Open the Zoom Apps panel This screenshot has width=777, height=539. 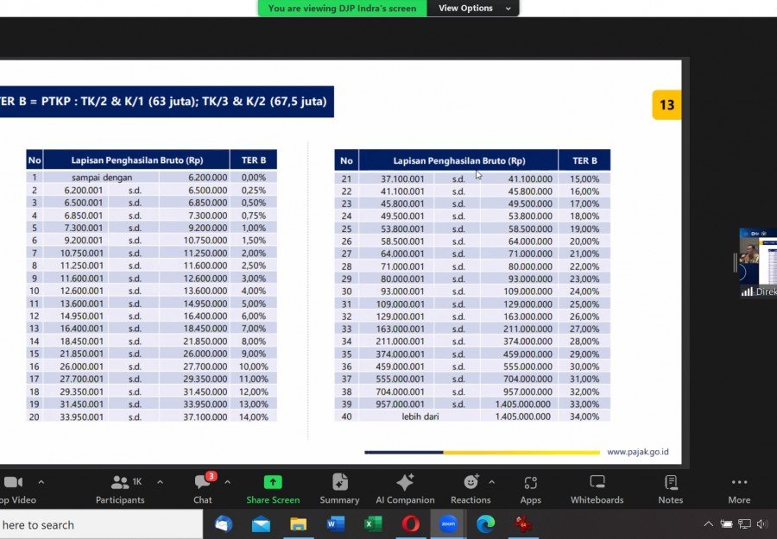coord(530,487)
